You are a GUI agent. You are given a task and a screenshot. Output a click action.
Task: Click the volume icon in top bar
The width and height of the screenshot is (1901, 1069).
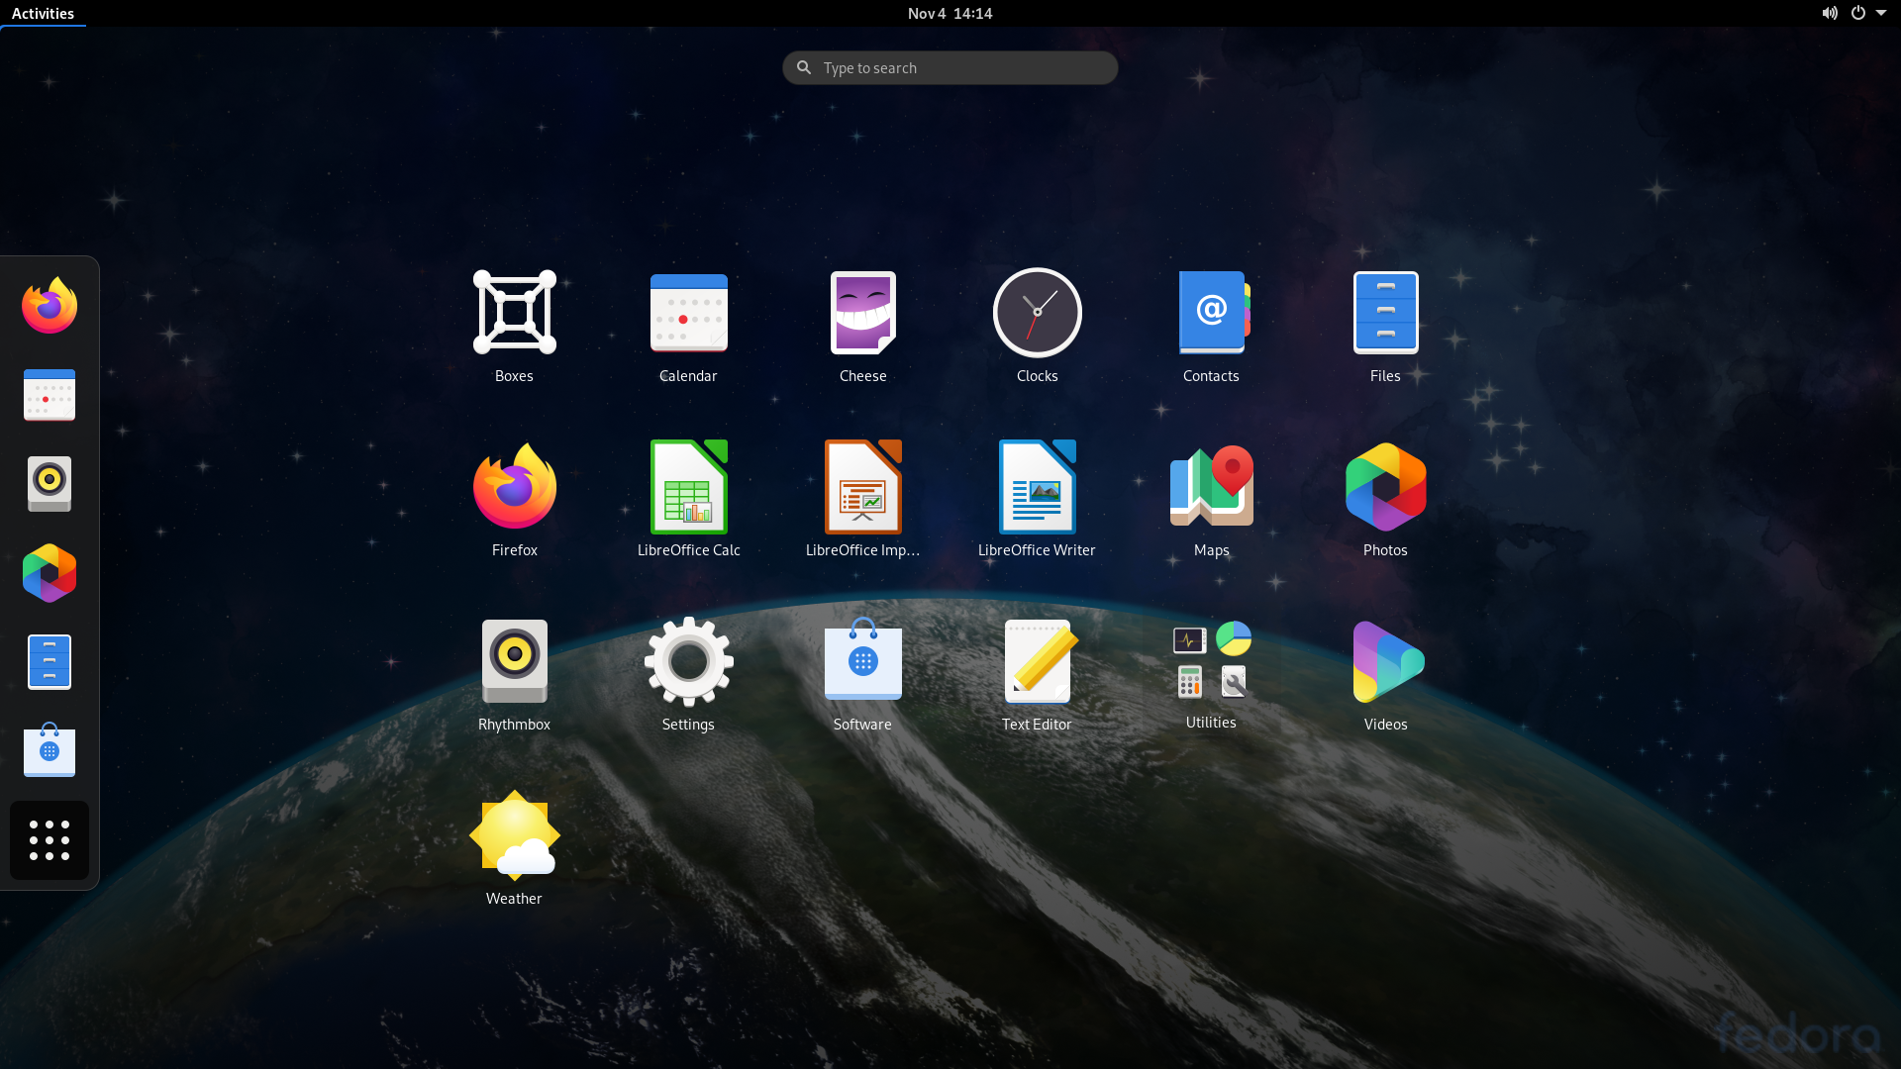1830,13
